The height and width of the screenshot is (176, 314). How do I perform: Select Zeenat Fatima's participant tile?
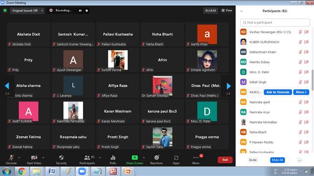28,137
